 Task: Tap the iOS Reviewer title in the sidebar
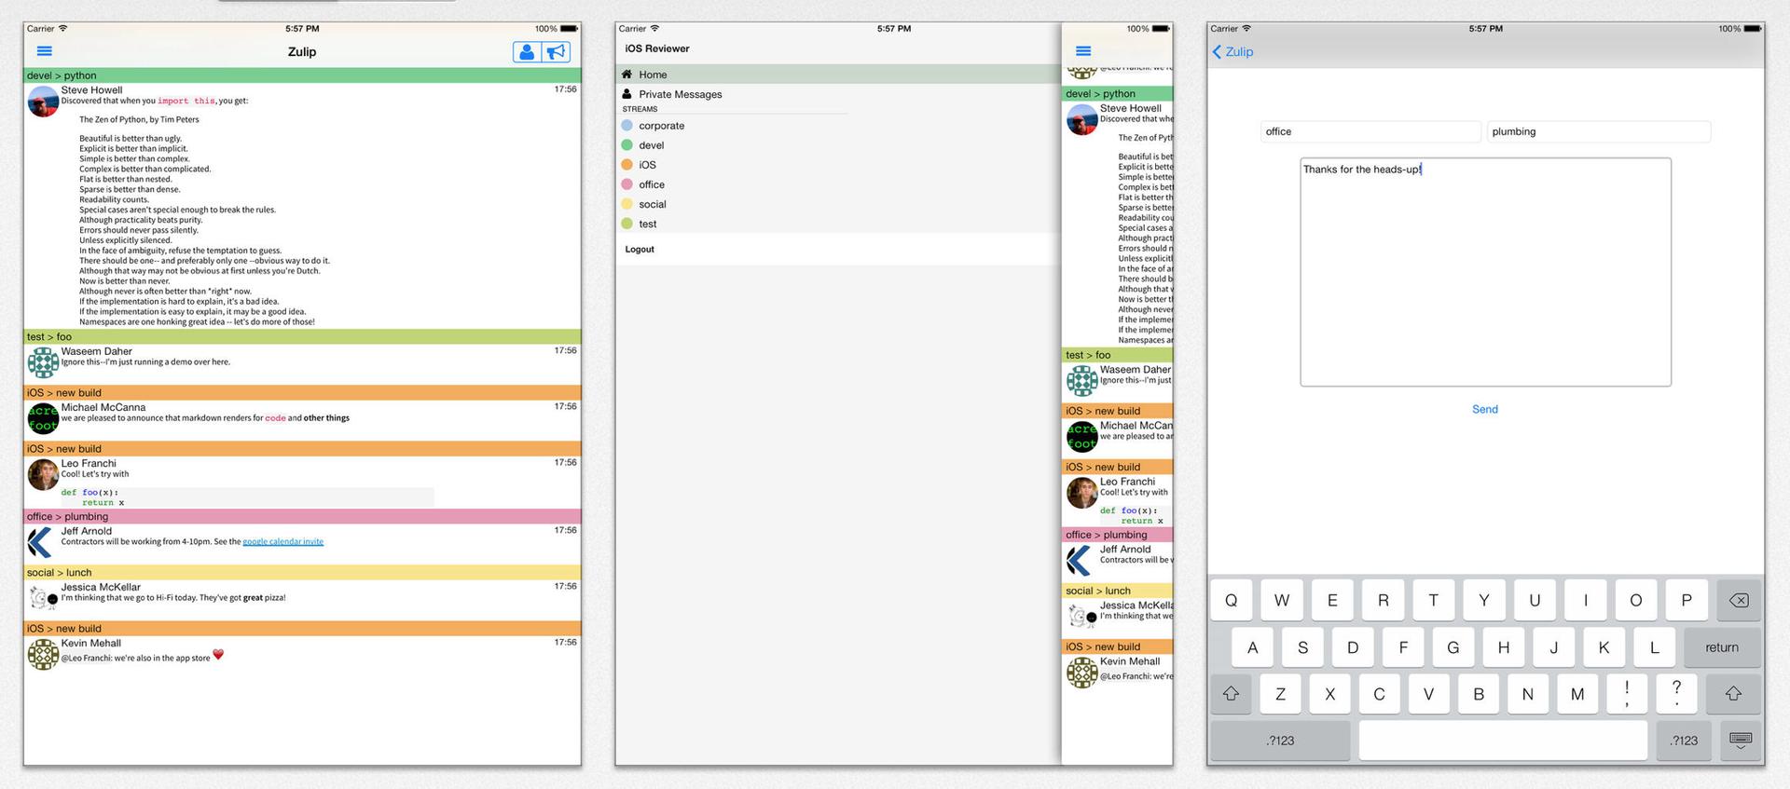pyautogui.click(x=657, y=48)
